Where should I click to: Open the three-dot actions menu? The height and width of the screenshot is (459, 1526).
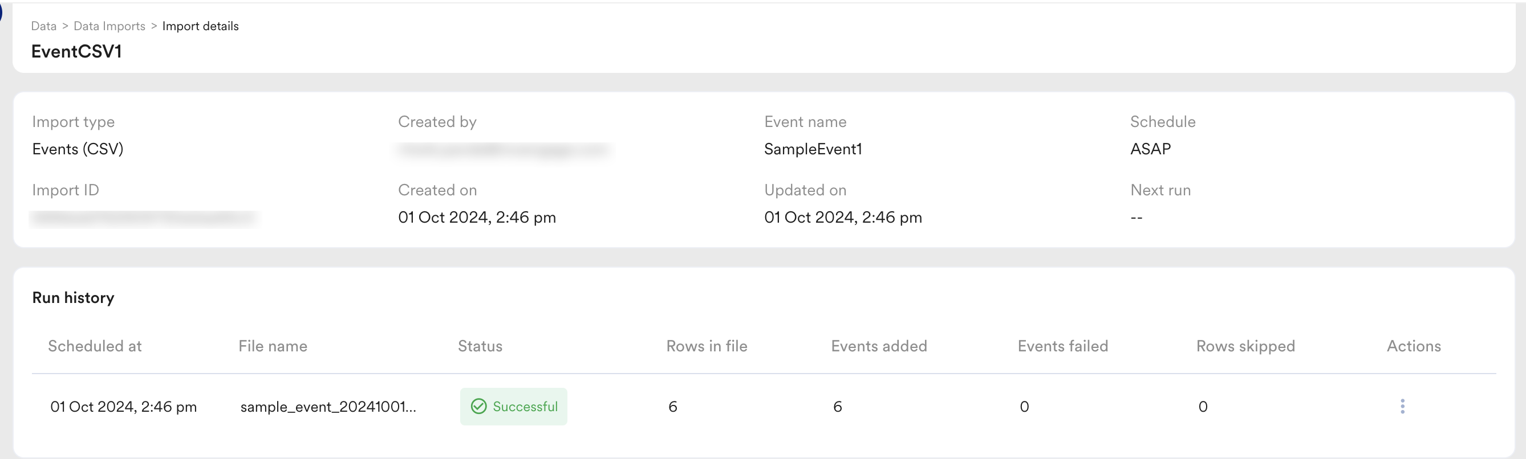[1402, 407]
